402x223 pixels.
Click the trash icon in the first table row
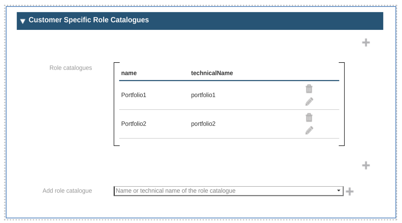point(309,89)
